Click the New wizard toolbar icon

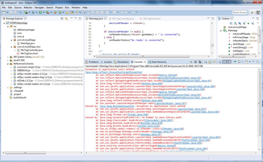[x=4, y=12]
